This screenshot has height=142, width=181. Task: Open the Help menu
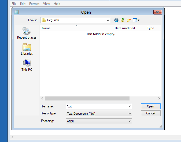(x=57, y=4)
